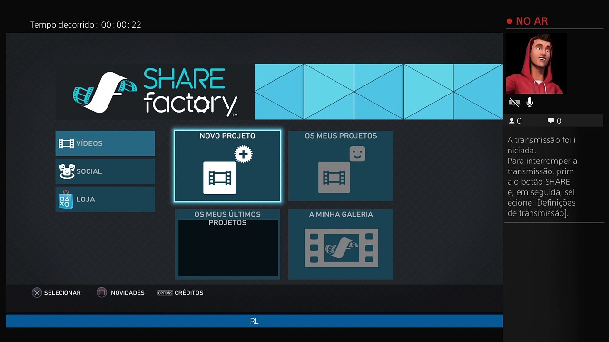Viewport: 609px width, 342px height.
Task: Select the Social masks icon
Action: [x=67, y=171]
